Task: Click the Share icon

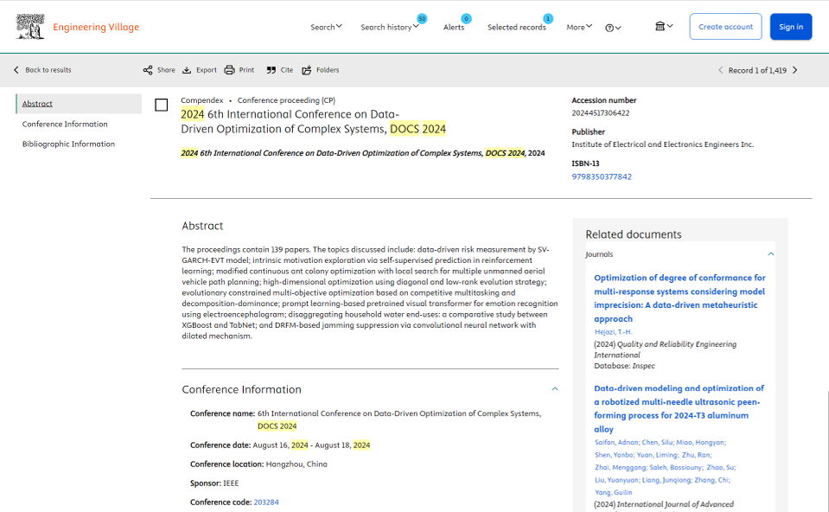Action: point(148,70)
